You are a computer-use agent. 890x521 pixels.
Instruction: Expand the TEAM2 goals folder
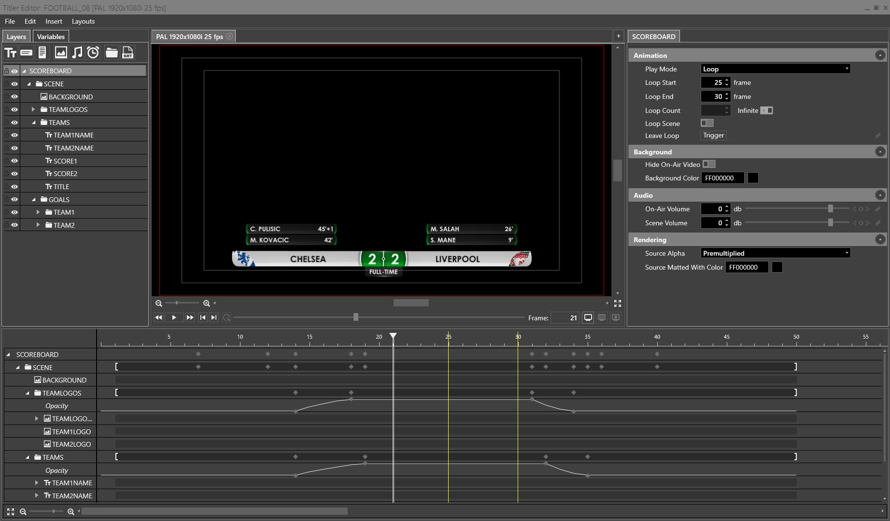click(38, 225)
